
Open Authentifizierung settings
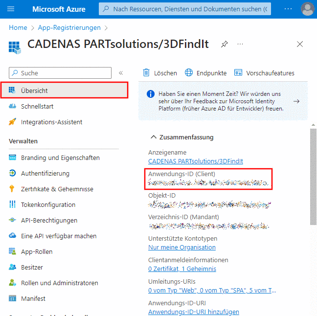click(x=45, y=174)
